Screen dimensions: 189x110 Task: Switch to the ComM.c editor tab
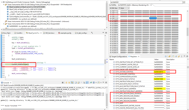point(18,33)
